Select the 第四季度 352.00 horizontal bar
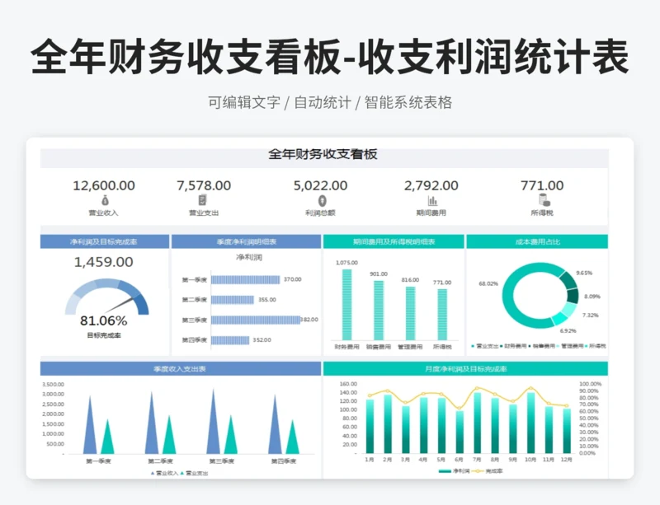Image resolution: width=660 pixels, height=505 pixels. coord(230,340)
